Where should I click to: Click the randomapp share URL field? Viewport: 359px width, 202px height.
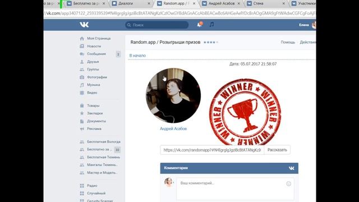point(212,150)
